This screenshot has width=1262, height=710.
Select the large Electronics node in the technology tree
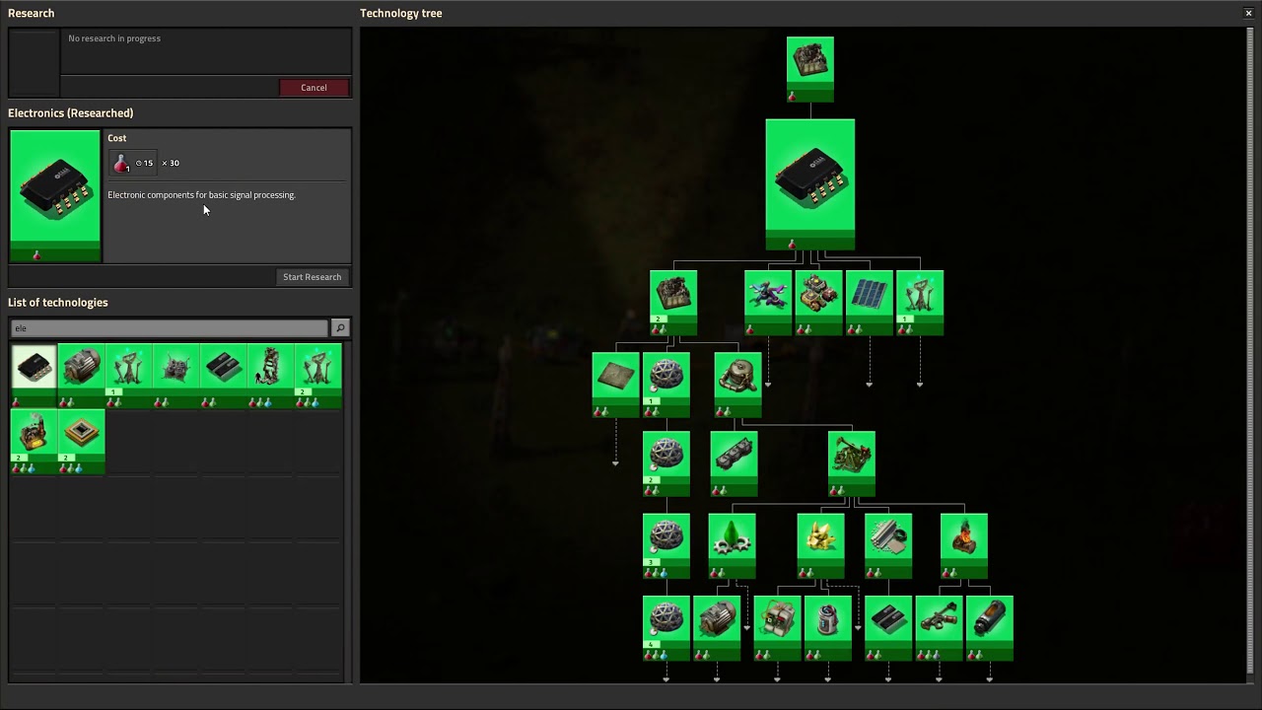(x=810, y=184)
